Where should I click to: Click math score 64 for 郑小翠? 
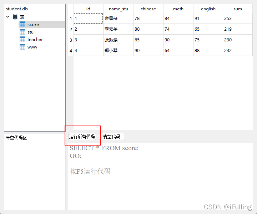click(178, 50)
